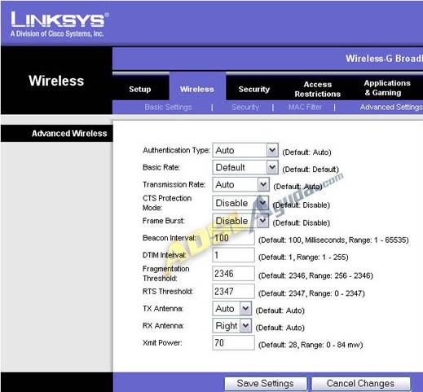Open the Transmission Rate dropdown
Screen dimensions: 423x392
240,185
